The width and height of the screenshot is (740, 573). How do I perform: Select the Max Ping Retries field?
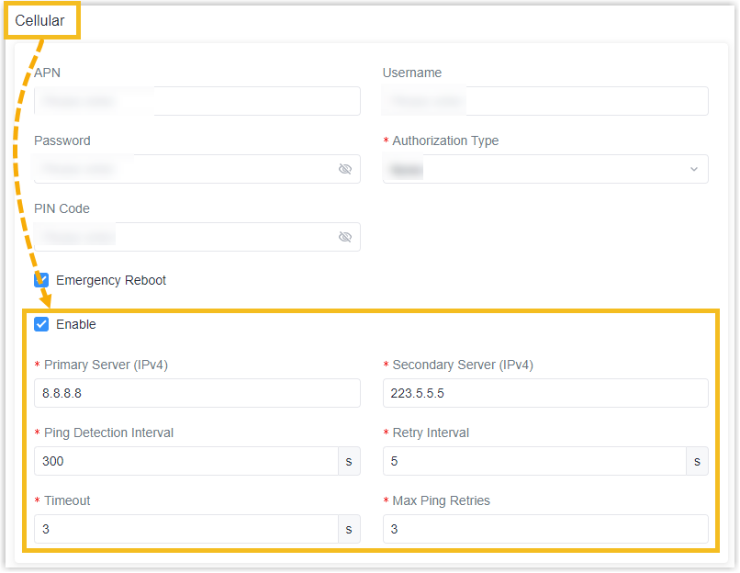545,529
